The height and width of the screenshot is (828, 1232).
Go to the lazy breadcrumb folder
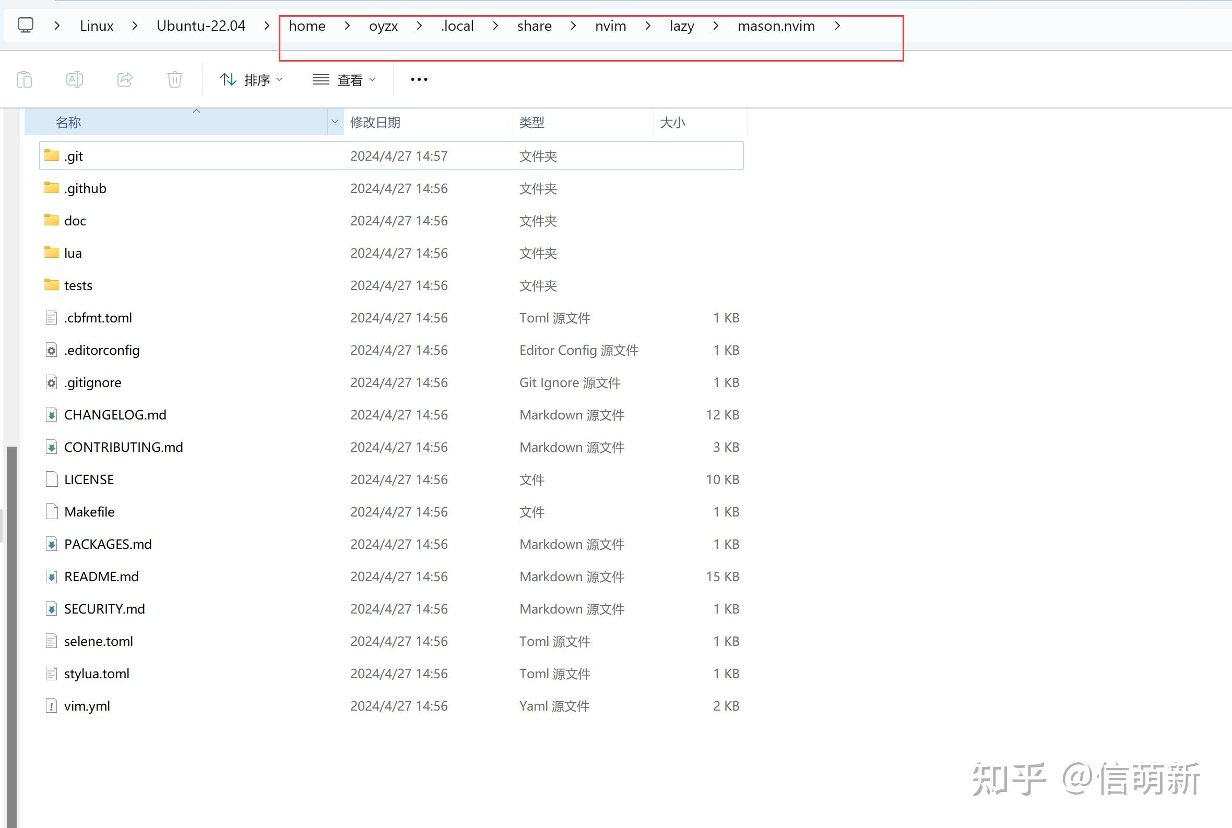click(x=681, y=26)
